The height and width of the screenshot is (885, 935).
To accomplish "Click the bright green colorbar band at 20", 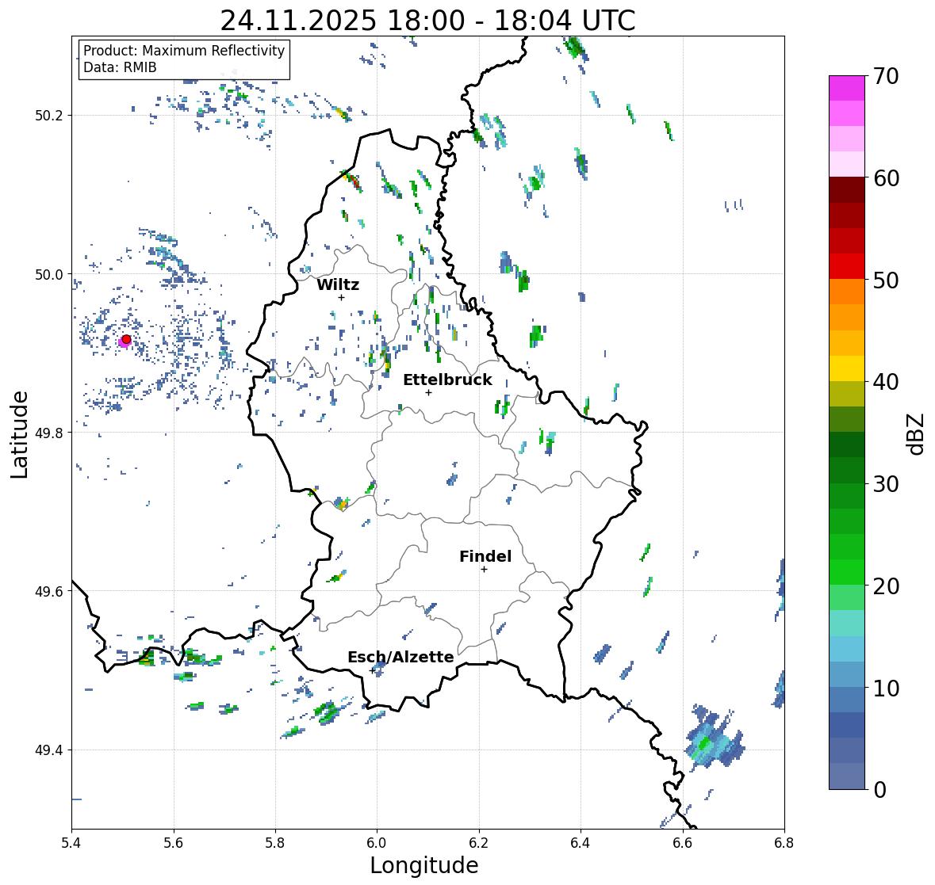I will tap(847, 572).
